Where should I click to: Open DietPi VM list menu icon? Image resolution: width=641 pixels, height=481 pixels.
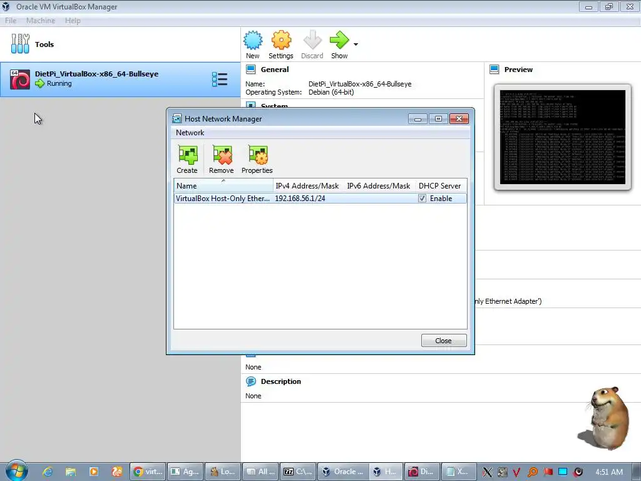[220, 80]
